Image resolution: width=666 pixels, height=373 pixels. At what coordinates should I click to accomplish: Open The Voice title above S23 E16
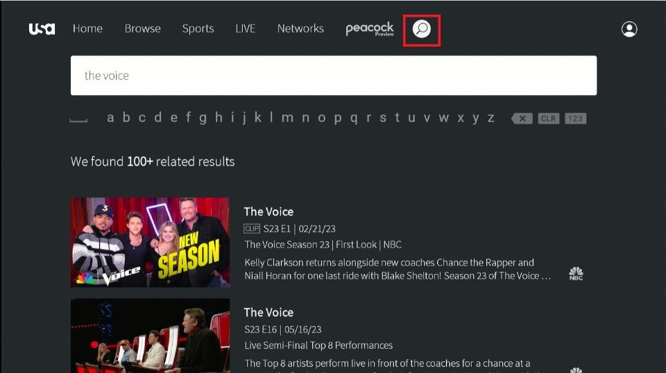tap(268, 312)
